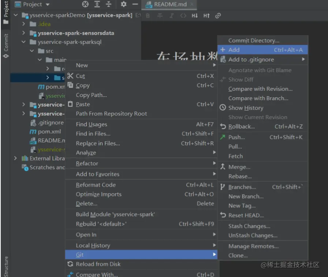Open the Structure side tab

[x=6, y=266]
